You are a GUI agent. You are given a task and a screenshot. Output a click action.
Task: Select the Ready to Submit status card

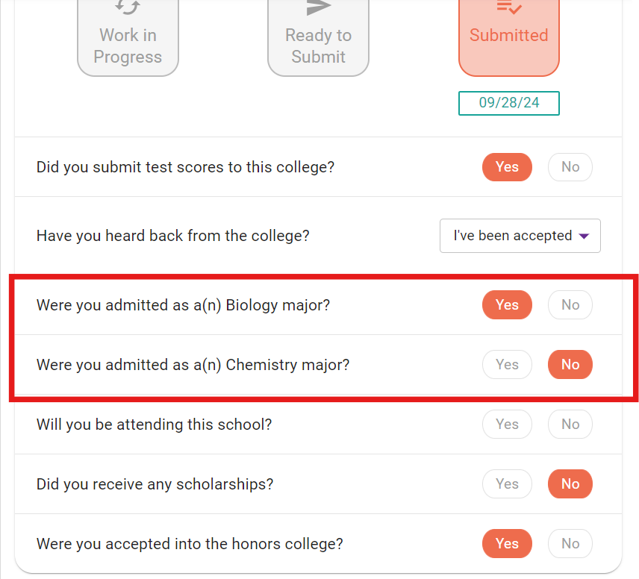click(318, 37)
